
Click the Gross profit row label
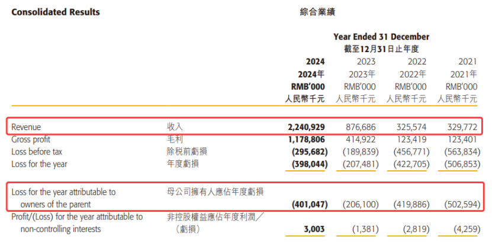(31, 140)
